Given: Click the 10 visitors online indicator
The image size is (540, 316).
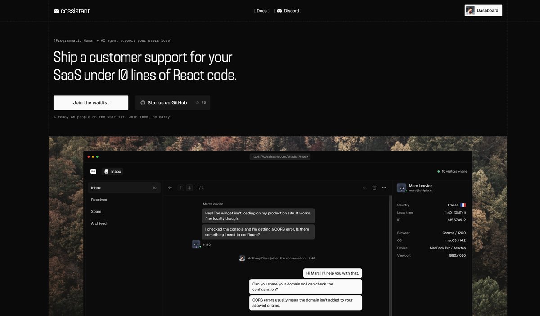Looking at the screenshot, I should (452, 171).
